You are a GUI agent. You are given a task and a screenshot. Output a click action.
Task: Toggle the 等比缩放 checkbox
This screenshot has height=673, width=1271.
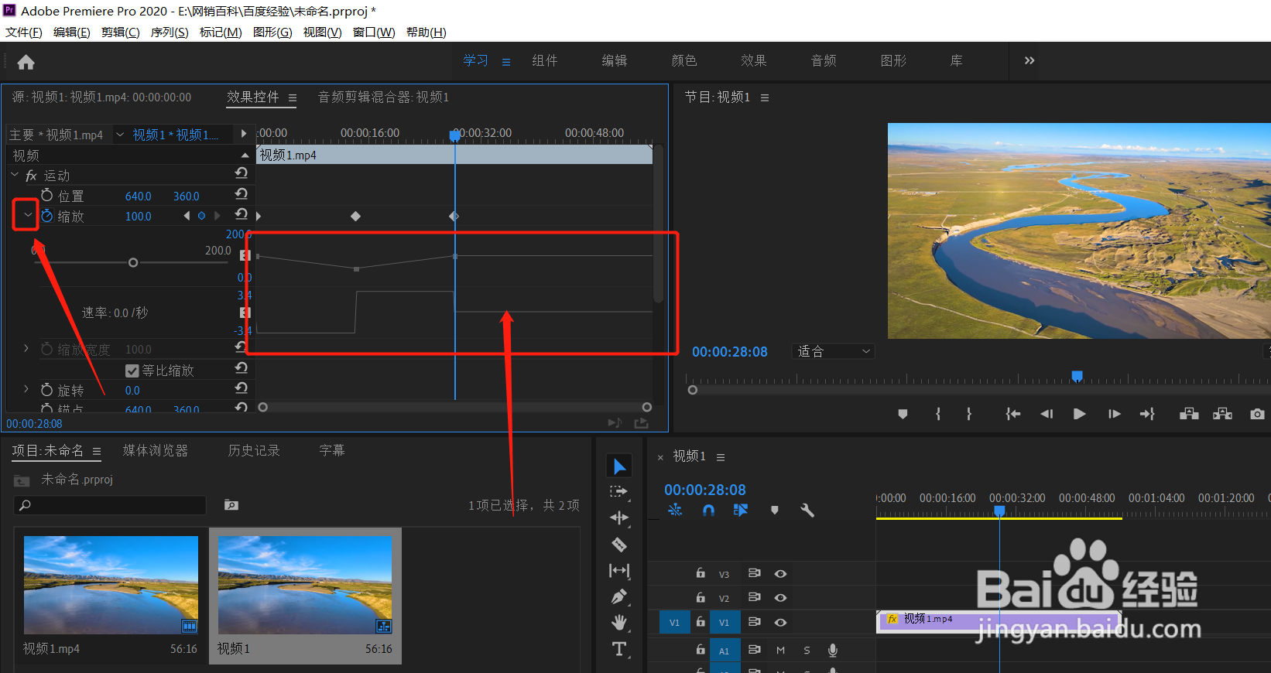(132, 371)
